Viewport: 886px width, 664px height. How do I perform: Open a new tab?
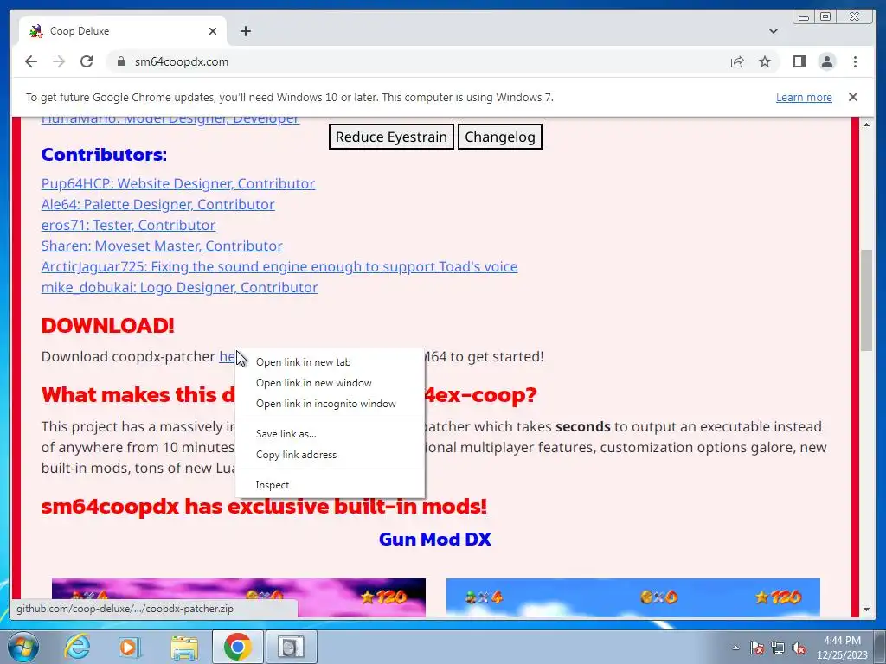[x=245, y=31]
